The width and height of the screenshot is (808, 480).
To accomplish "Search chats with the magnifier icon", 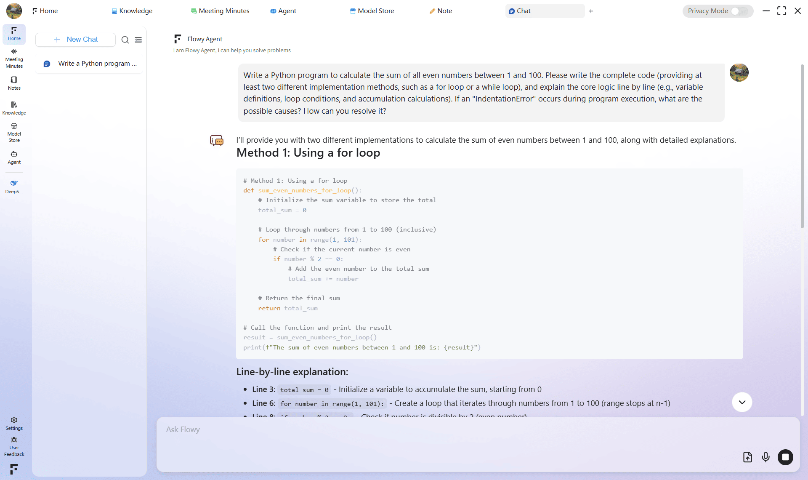I will (x=125, y=40).
